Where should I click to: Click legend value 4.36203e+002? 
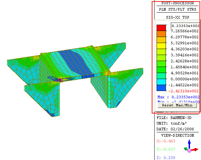[185, 49]
